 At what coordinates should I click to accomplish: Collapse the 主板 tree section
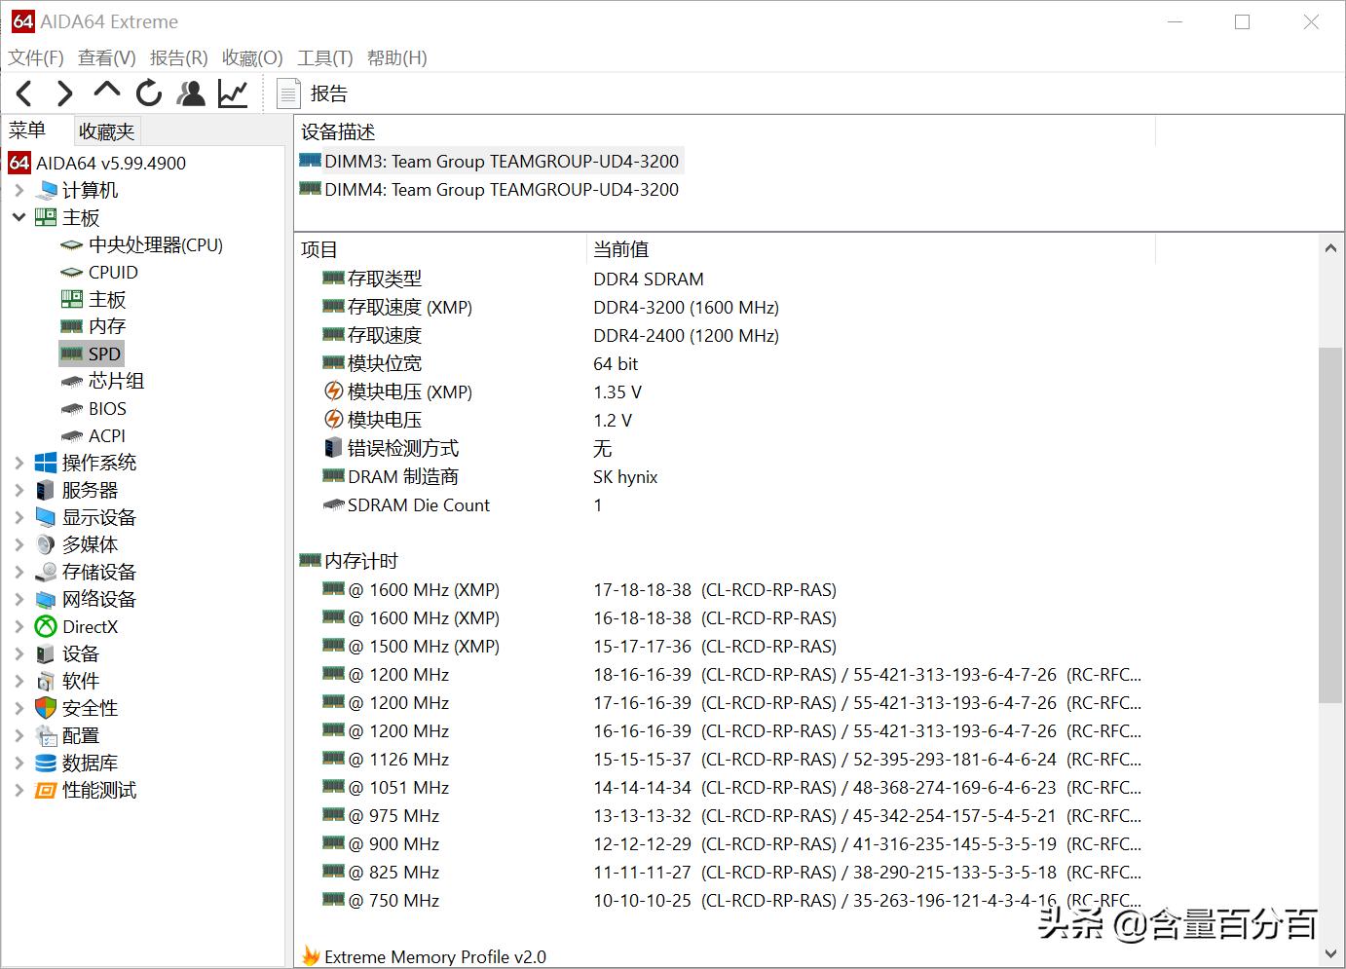pyautogui.click(x=19, y=217)
